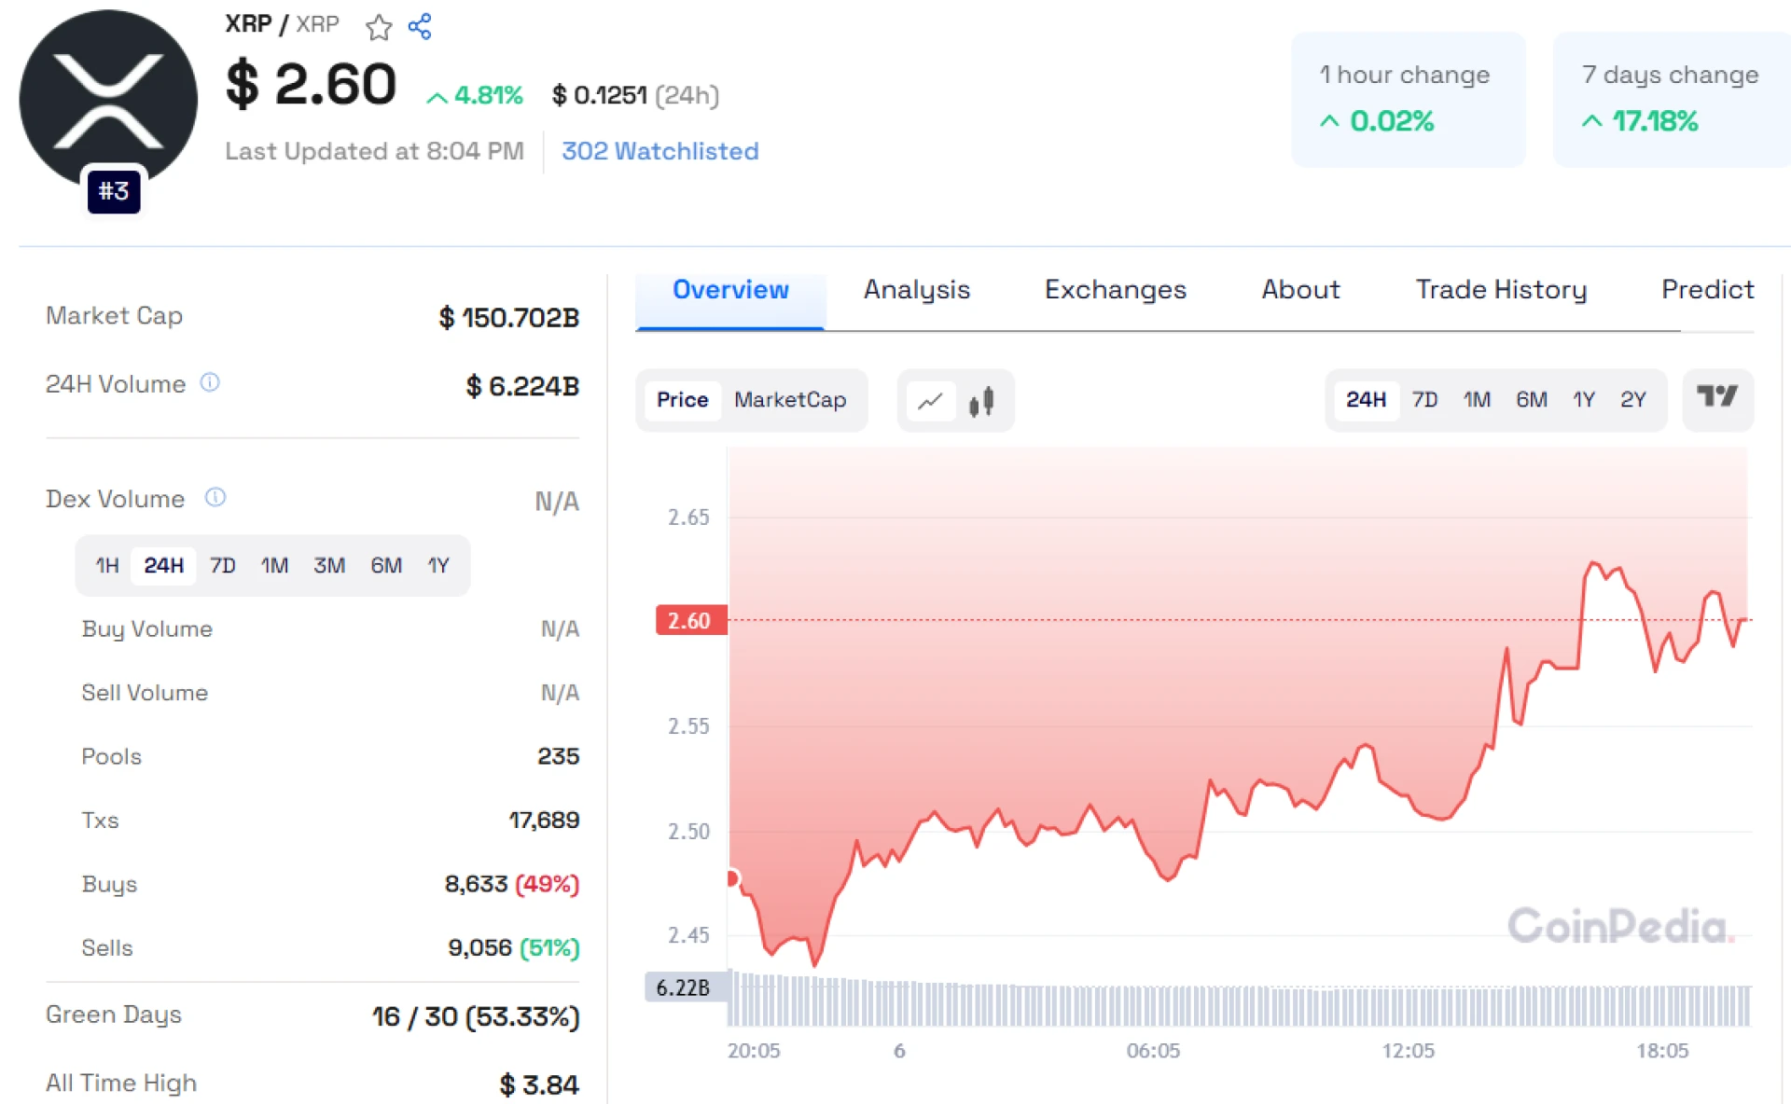Viewport: 1791px width, 1104px height.
Task: Open TradingView chart icon
Action: point(1716,398)
